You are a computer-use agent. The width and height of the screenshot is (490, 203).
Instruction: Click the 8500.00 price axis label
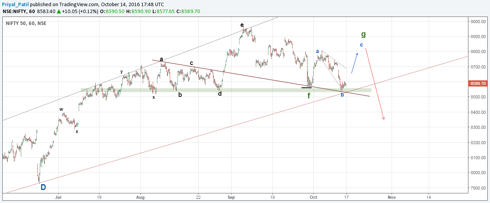[478, 97]
